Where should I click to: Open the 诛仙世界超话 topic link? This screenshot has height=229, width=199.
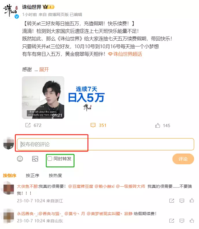[125, 54]
